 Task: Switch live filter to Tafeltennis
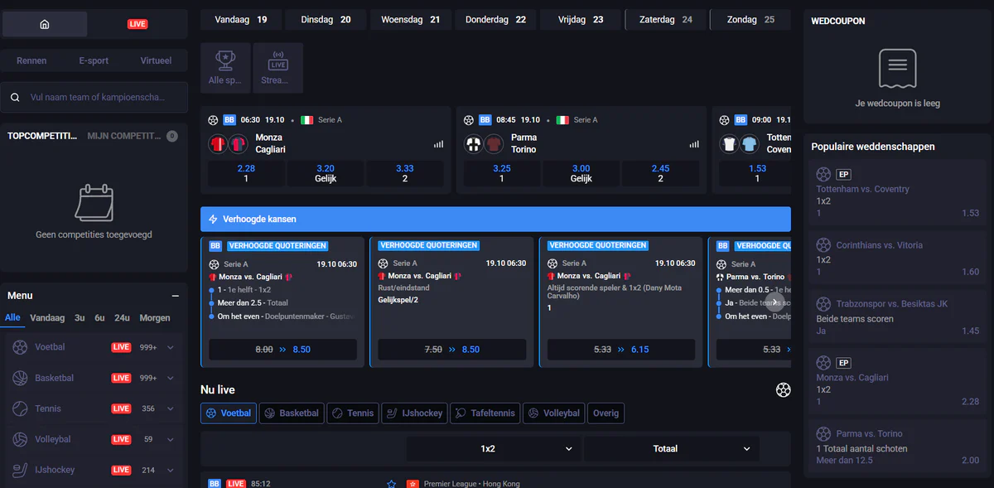485,413
